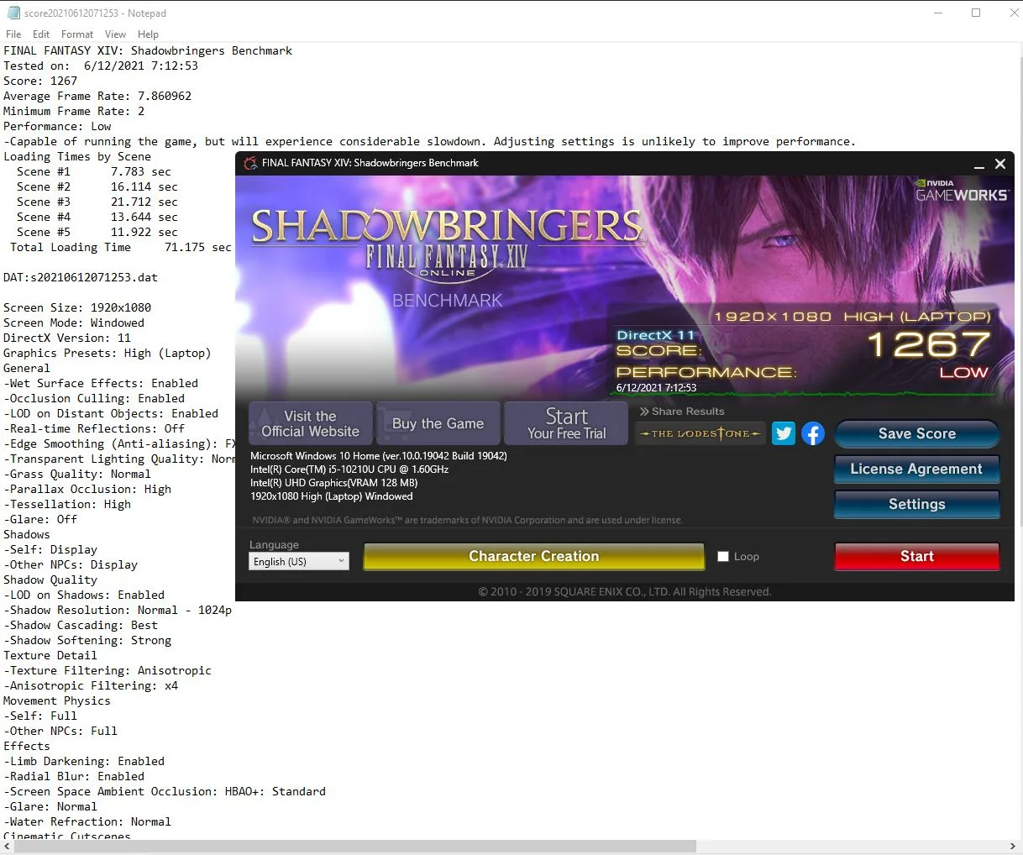Click Start Your Free Trial button
1023x855 pixels.
tap(566, 423)
